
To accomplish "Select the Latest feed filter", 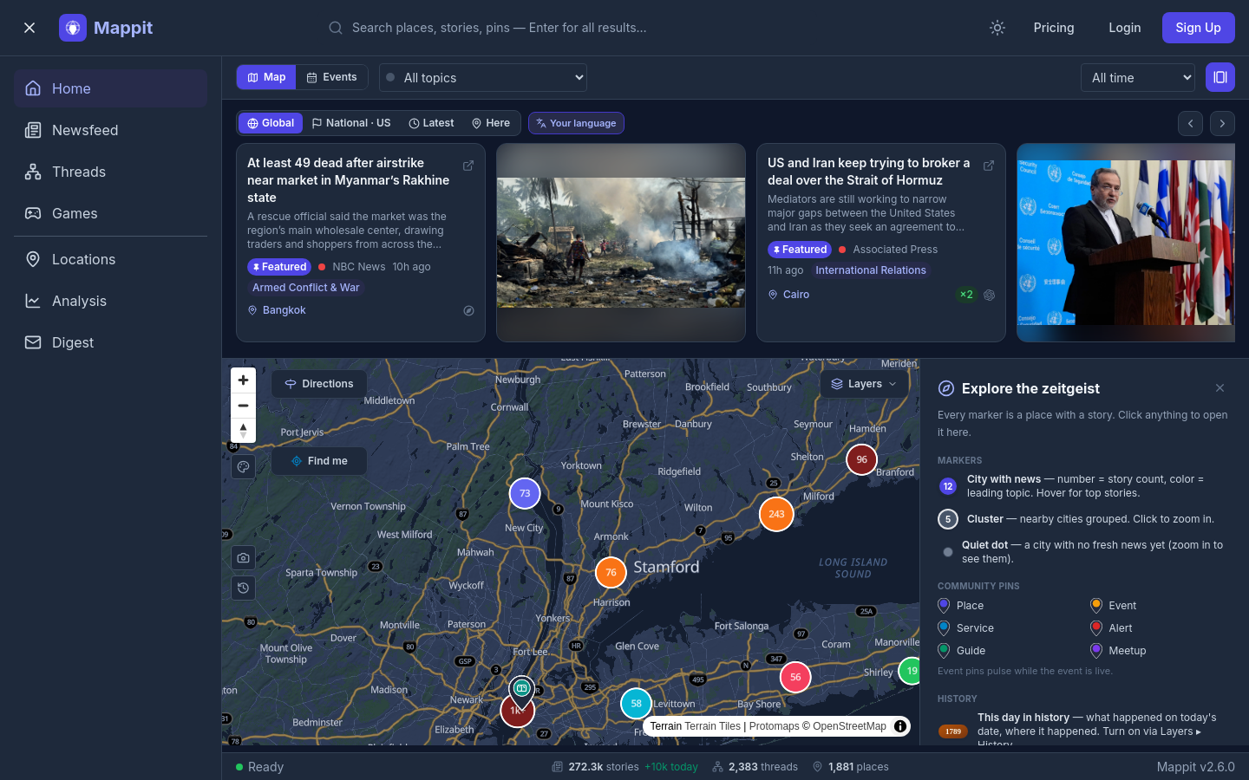I will pyautogui.click(x=431, y=123).
